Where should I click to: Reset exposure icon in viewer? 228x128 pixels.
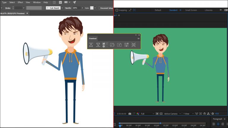213,114
